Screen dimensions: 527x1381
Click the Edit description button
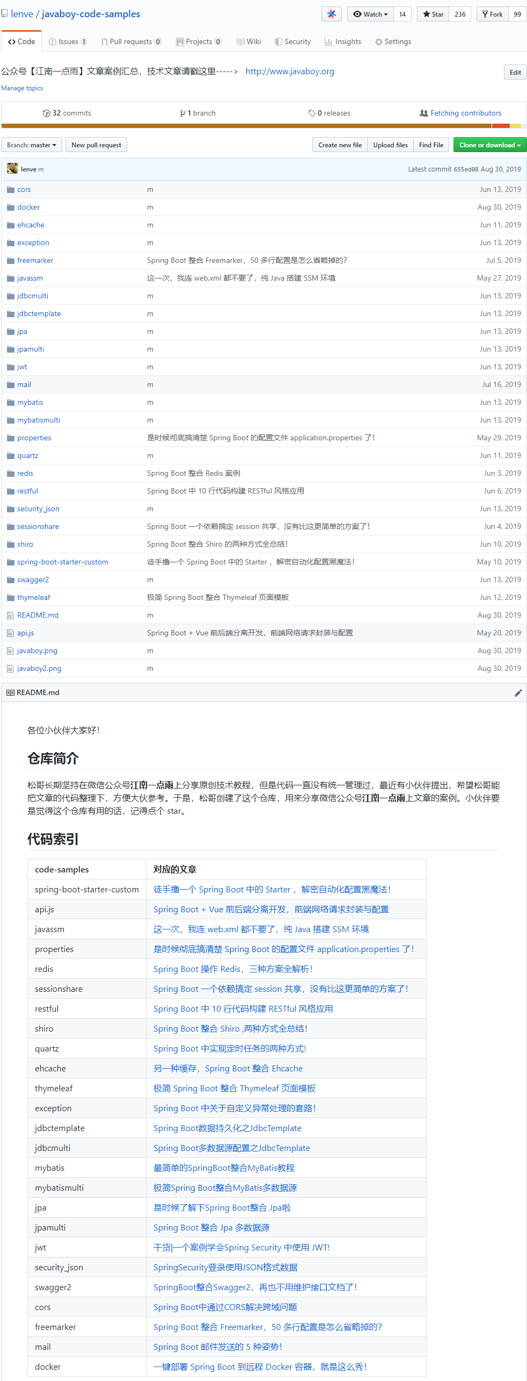coord(515,72)
